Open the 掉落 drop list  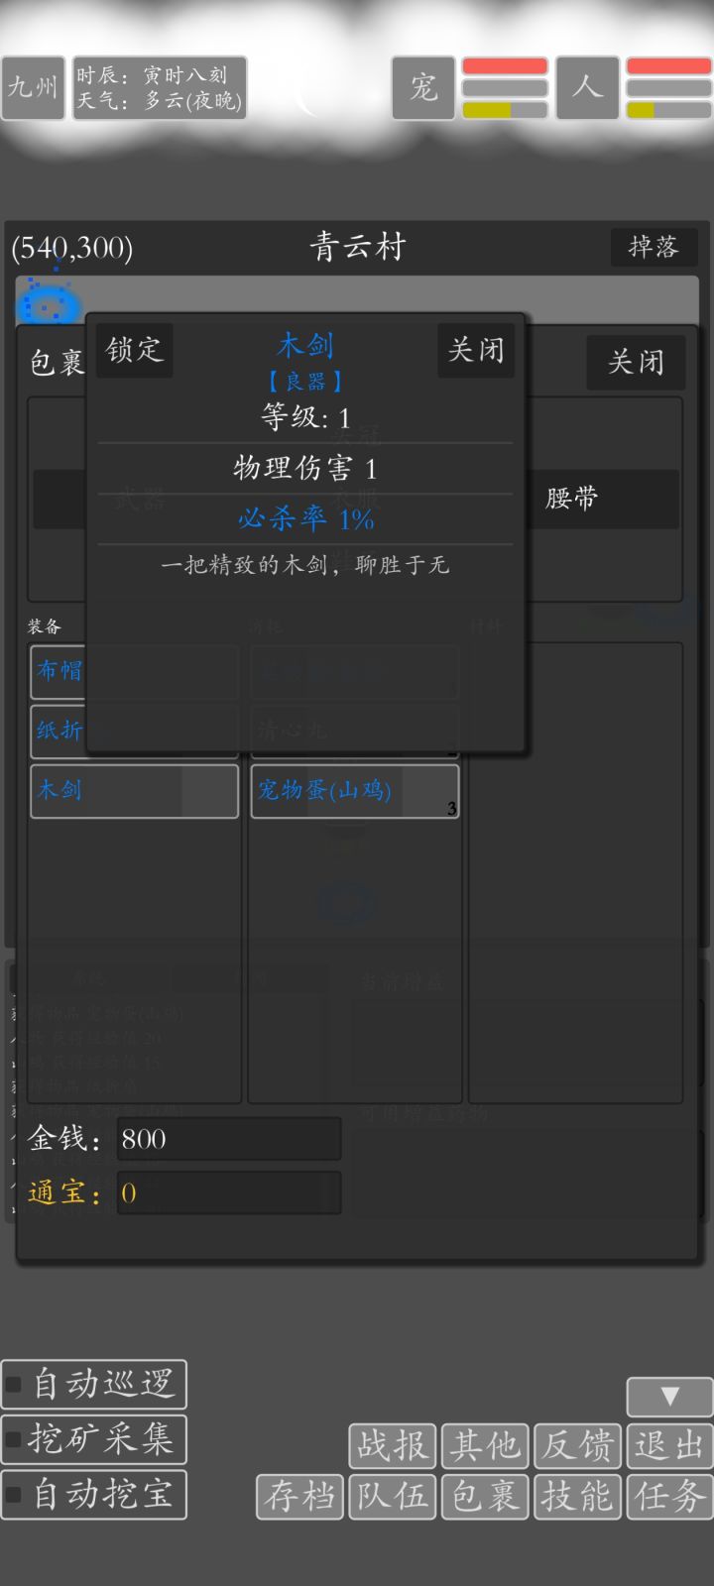[x=654, y=247]
